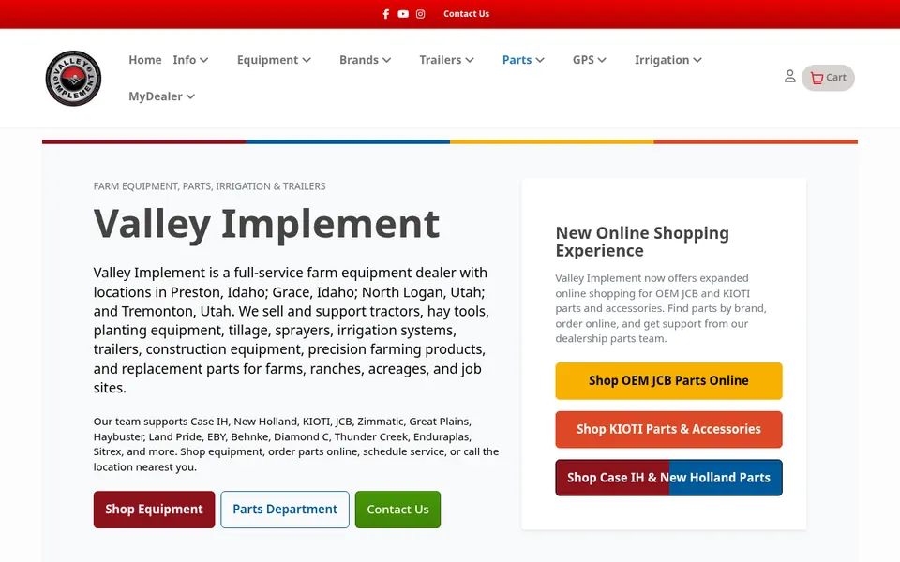The width and height of the screenshot is (900, 562).
Task: Expand the GPS dropdown menu
Action: (x=590, y=60)
